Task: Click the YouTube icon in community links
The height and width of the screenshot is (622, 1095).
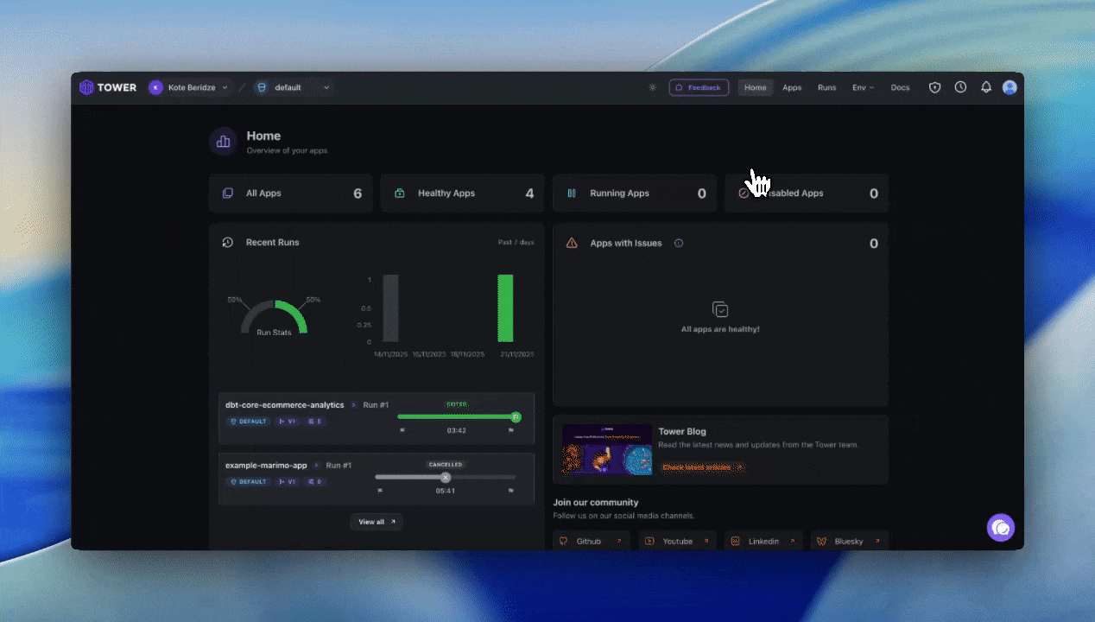Action: point(649,541)
